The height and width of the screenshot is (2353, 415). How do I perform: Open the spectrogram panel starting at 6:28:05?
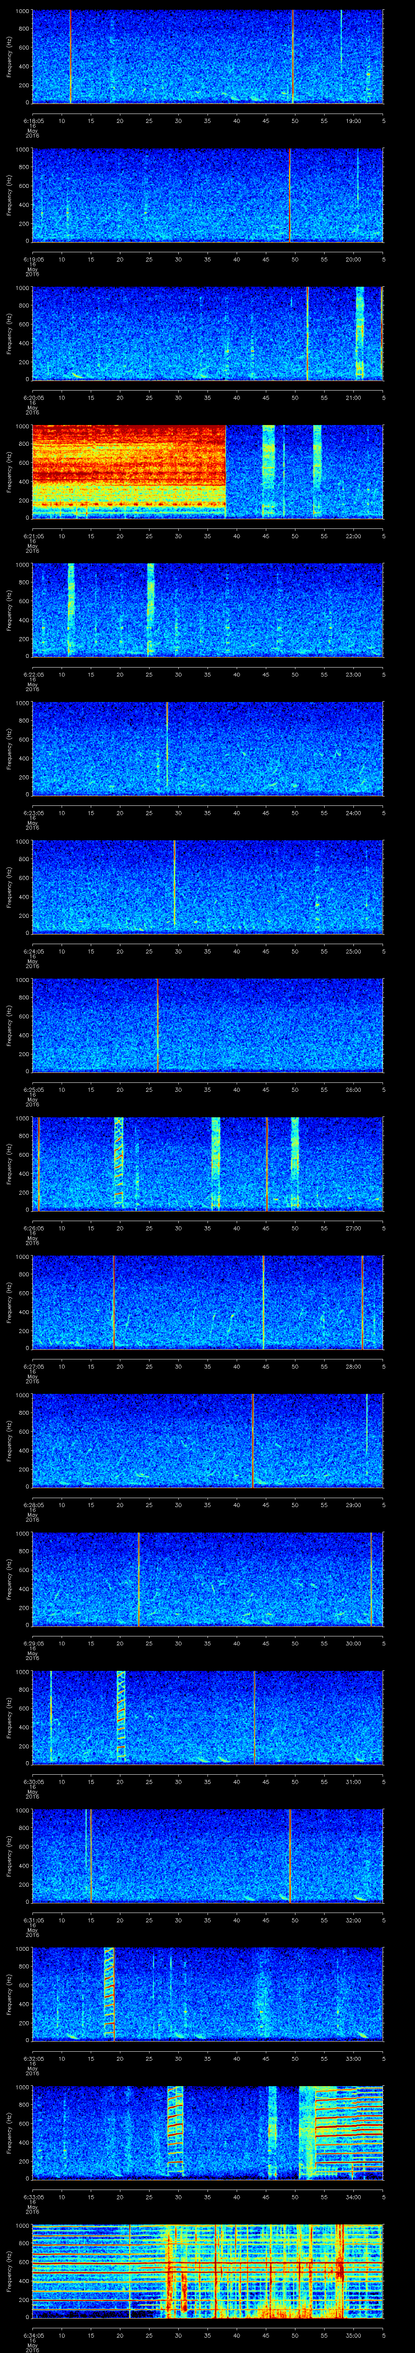tap(208, 1441)
